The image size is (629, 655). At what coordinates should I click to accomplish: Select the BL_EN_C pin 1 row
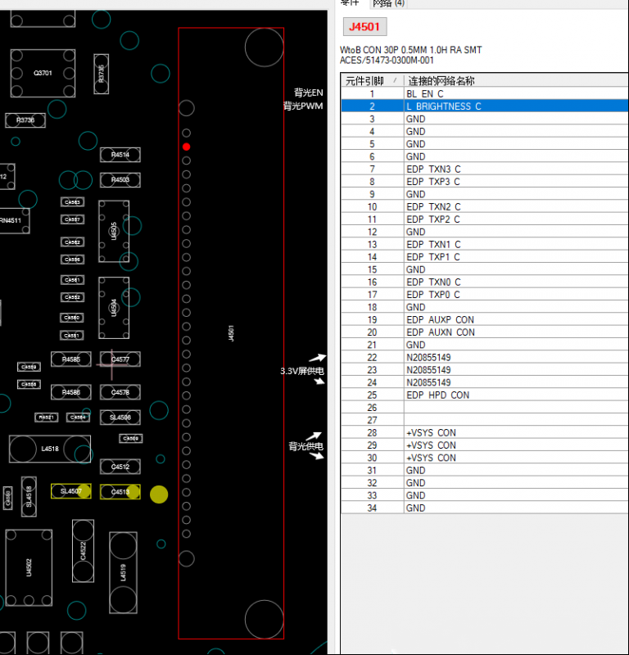click(x=484, y=93)
